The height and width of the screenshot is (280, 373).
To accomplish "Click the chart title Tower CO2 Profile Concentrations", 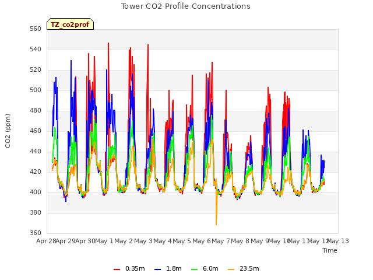I will (x=186, y=6).
